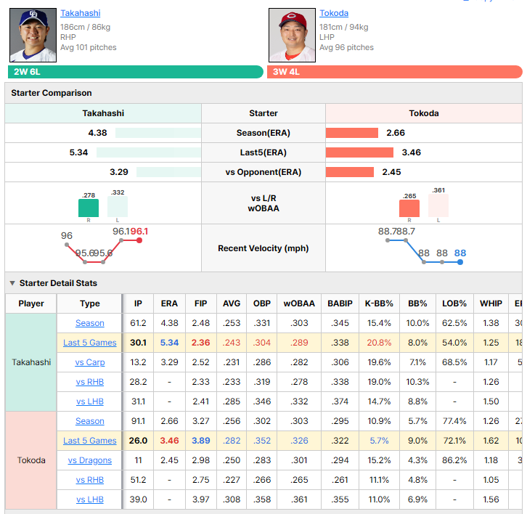Click Avg 101 pitches text
Viewport: 527px width, 514px height.
[89, 47]
